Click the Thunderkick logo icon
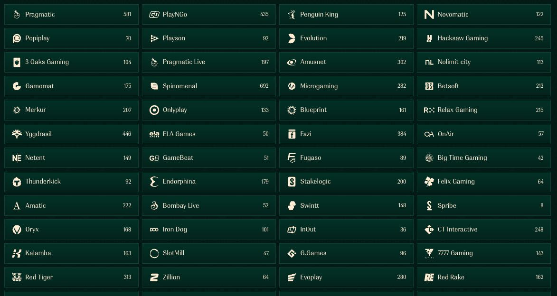This screenshot has width=557, height=296. [x=17, y=182]
